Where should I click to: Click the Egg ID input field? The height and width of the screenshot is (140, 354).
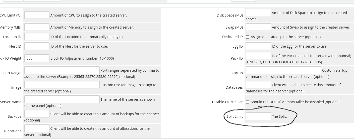(258, 46)
